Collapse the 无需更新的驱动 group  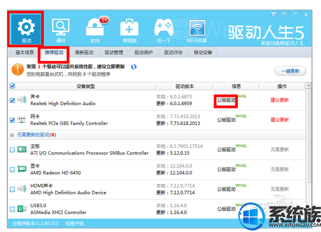tap(12, 135)
